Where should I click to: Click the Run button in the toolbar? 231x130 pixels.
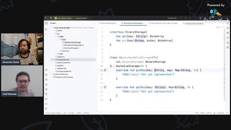pos(182,18)
